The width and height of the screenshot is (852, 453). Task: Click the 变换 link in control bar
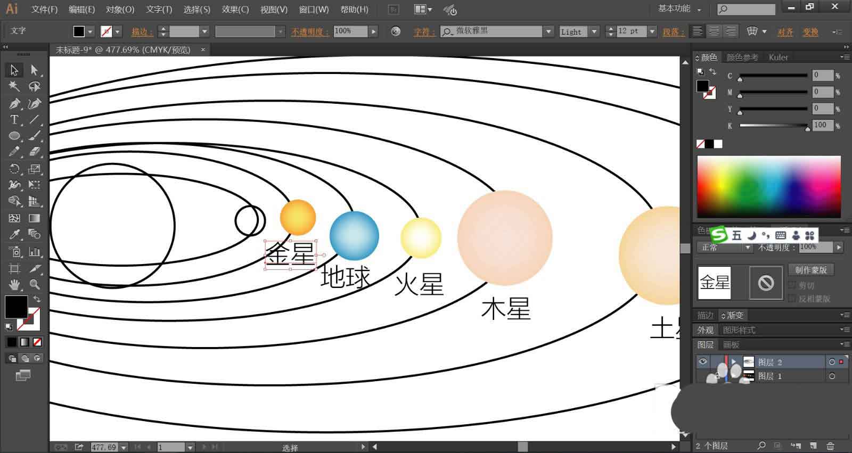[810, 32]
